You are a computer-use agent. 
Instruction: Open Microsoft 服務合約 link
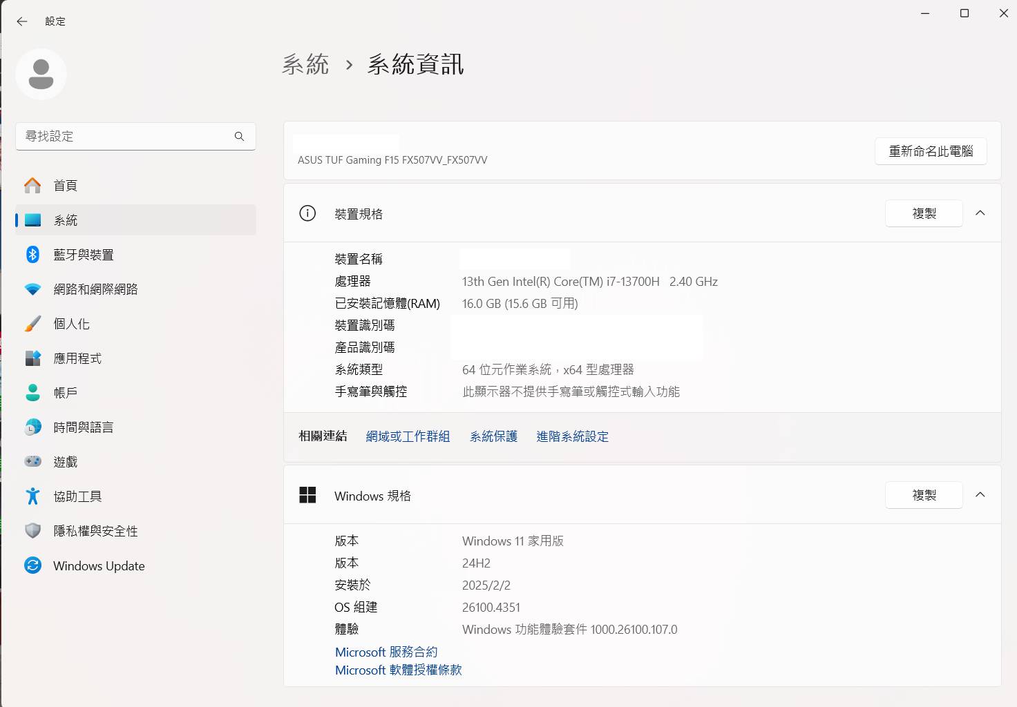(386, 652)
